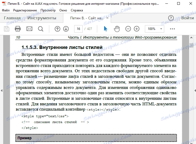Click the vertical scrollbar thumb
The image size is (196, 144).
click(x=191, y=46)
